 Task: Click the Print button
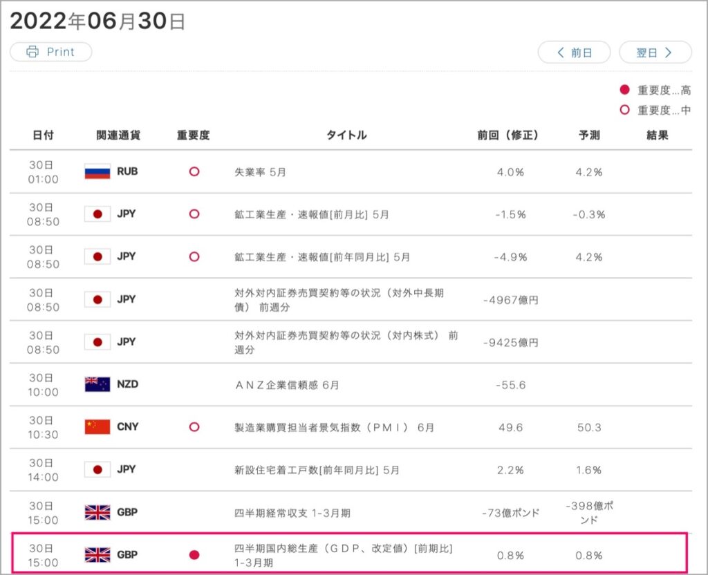pyautogui.click(x=51, y=52)
